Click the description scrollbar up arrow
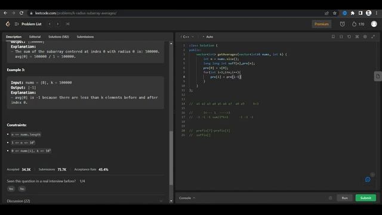382x215 pixels. coord(171,44)
